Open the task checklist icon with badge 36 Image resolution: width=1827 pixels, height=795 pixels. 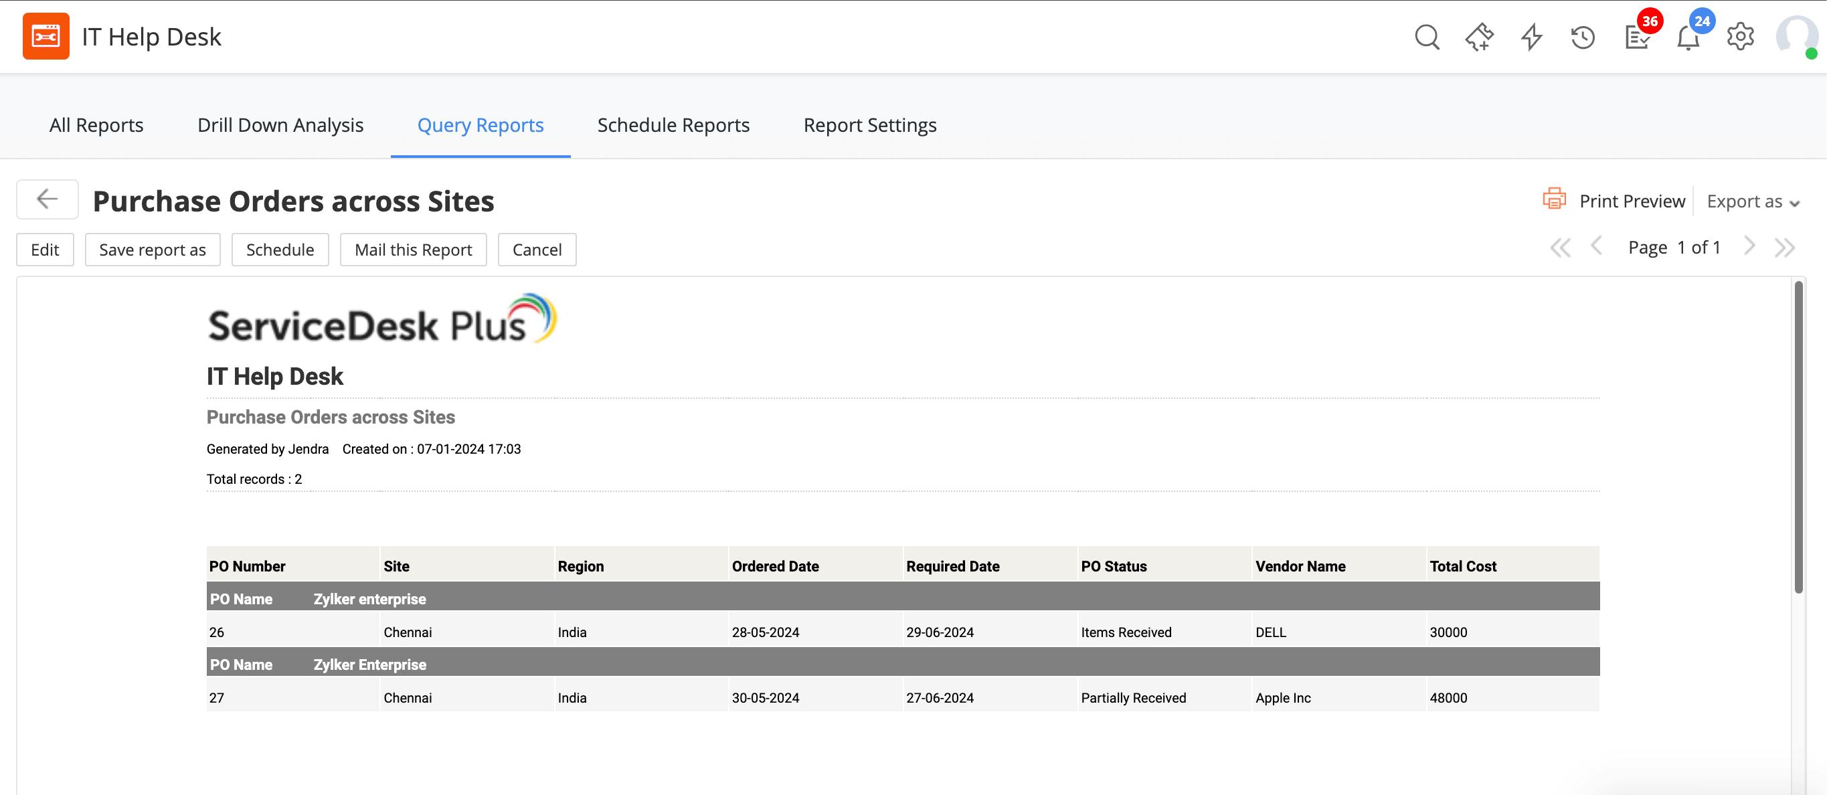point(1636,37)
